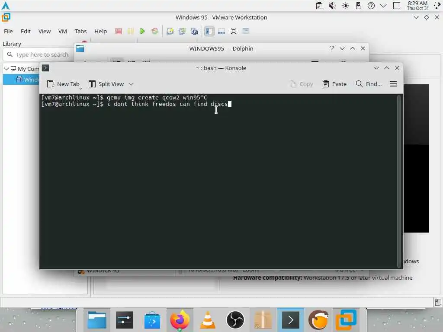This screenshot has width=443, height=332.
Task: Open the Arch application launcher
Action: tap(5, 6)
